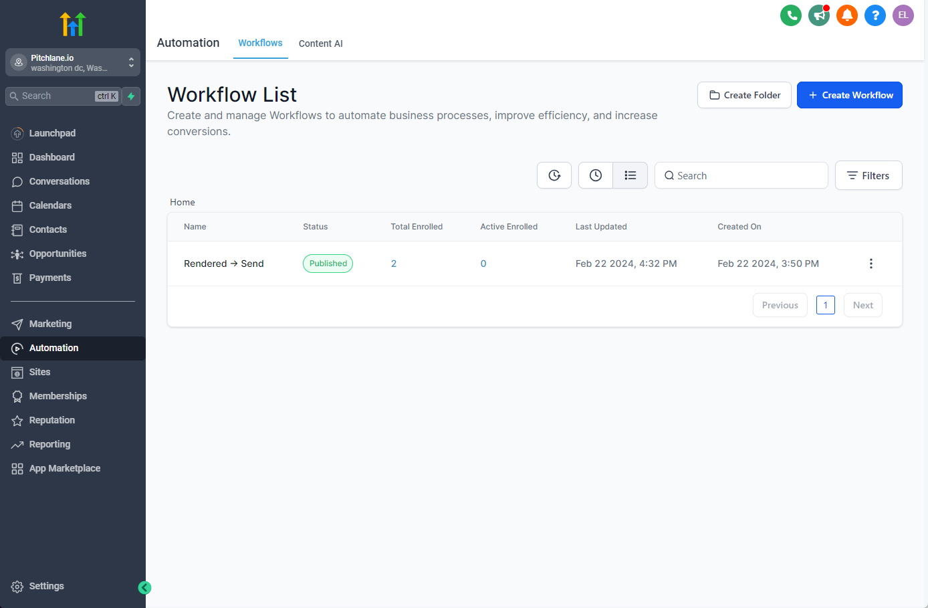Click the Last Updated column header
Image resolution: width=928 pixels, height=608 pixels.
click(601, 227)
